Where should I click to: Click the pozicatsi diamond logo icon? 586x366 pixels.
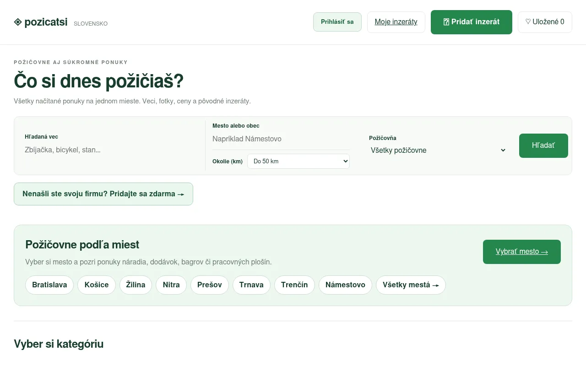(x=18, y=22)
